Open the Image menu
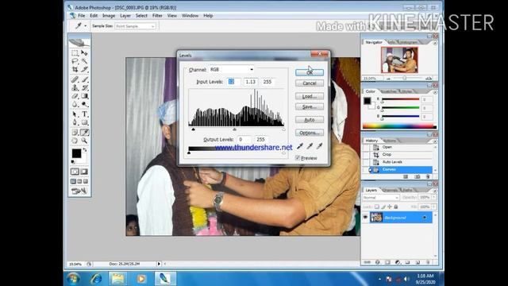The width and height of the screenshot is (508, 286). point(109,16)
